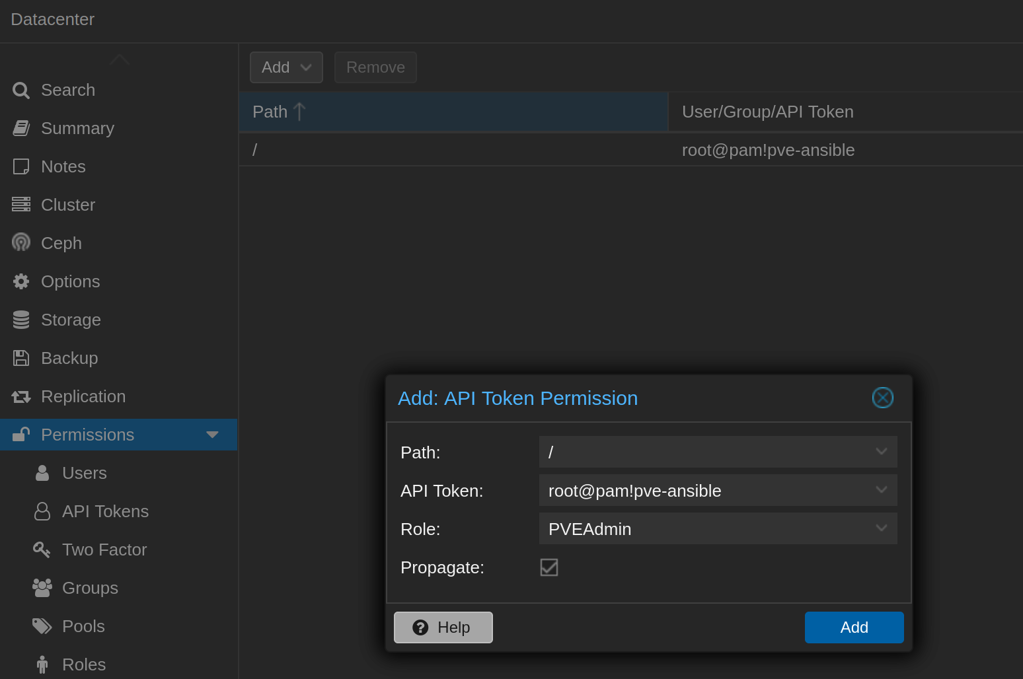Screen dimensions: 1023x679
Task: Click the Help question mark icon
Action: click(x=420, y=627)
